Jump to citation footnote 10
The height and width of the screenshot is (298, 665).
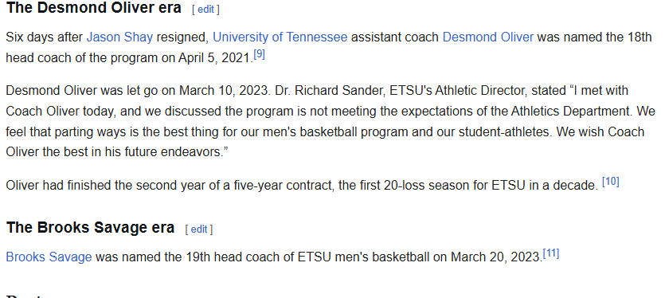[611, 182]
